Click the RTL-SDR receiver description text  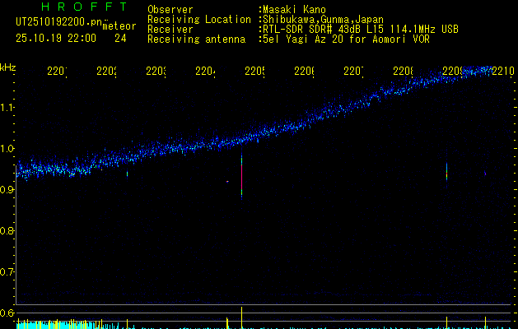pyautogui.click(x=360, y=29)
